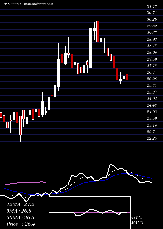
Task: Select the 29.82 price axis label
Action: [x=152, y=26]
